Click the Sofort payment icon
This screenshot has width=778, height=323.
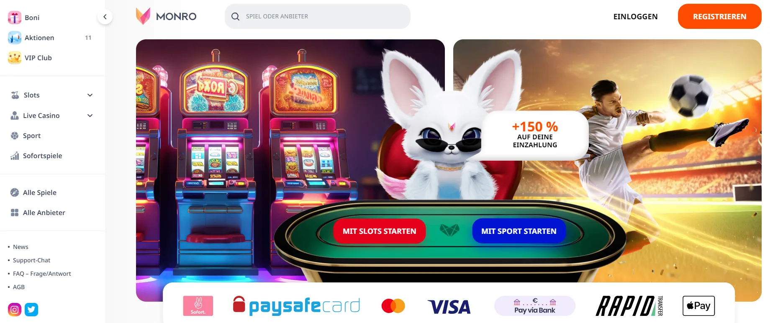pyautogui.click(x=198, y=306)
